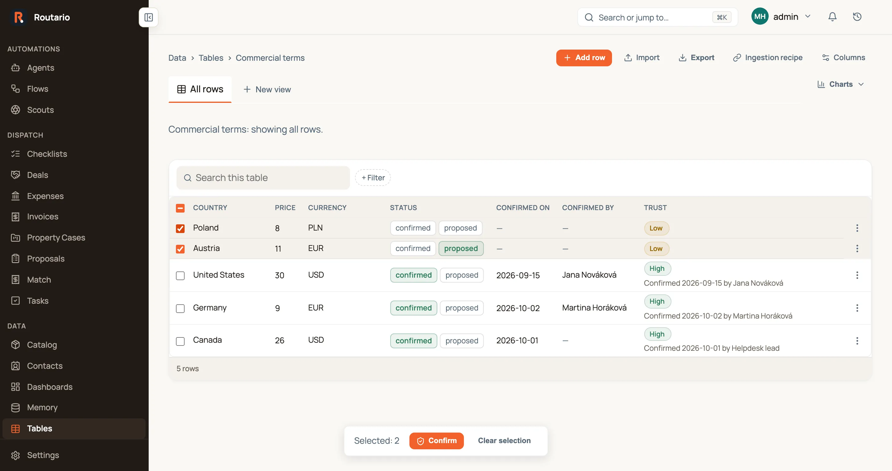The width and height of the screenshot is (892, 471).
Task: Click the Import button
Action: coord(642,58)
